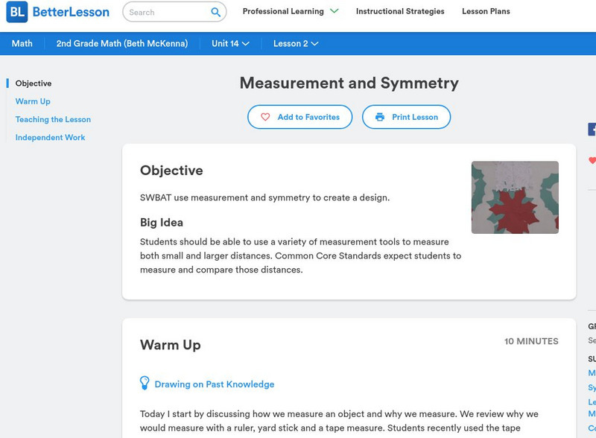Open Professional Learning menu
Screen dimensions: 596x438
point(283,11)
